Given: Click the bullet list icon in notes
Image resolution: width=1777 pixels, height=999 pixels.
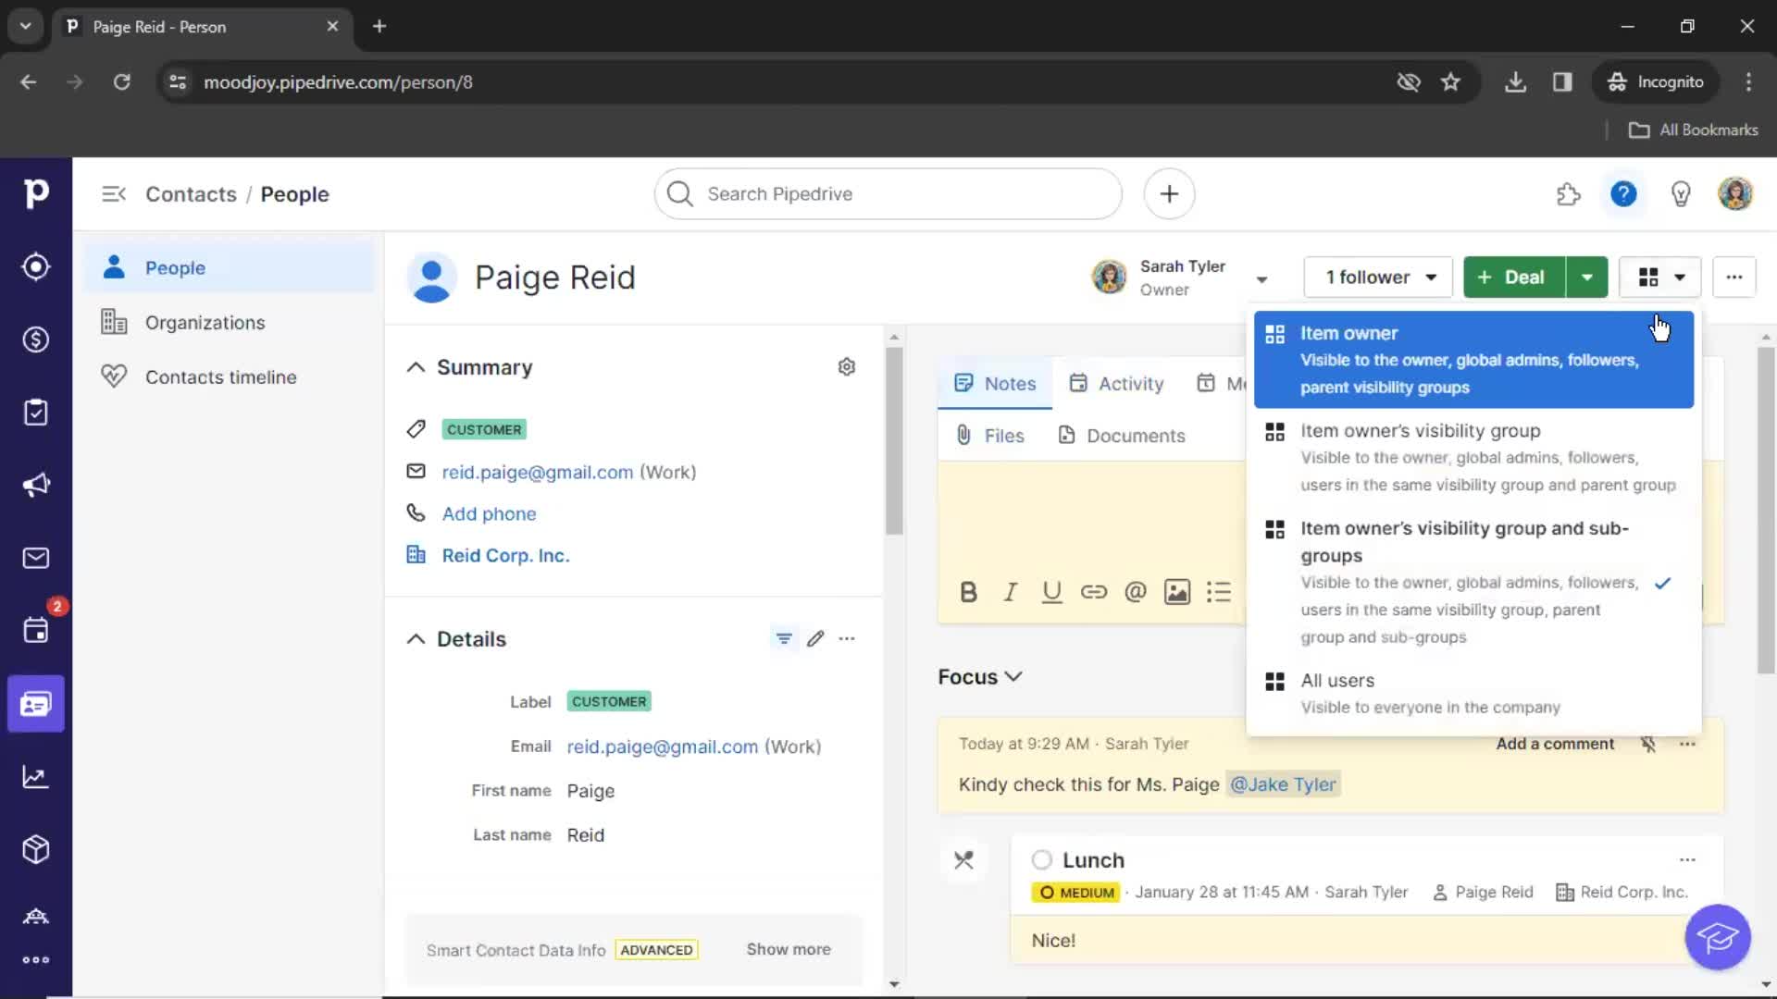Looking at the screenshot, I should click(1218, 592).
